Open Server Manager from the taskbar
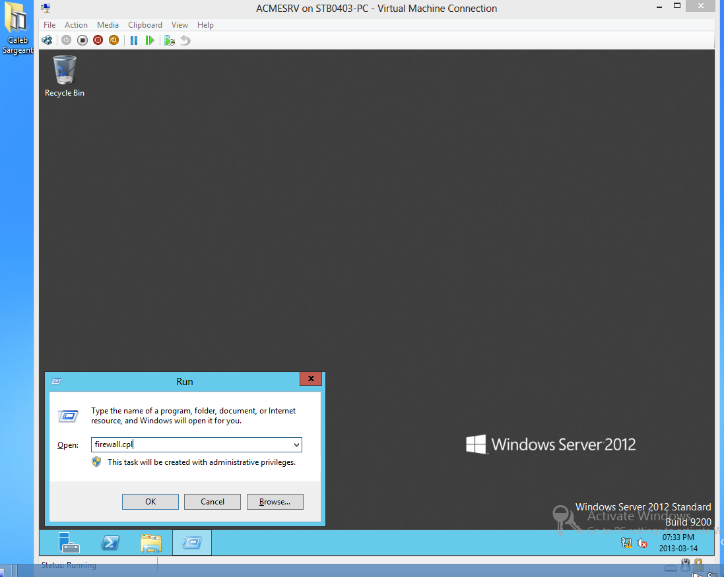 [69, 543]
